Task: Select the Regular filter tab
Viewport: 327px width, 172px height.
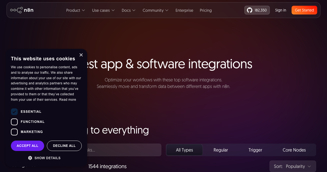Action: [x=221, y=150]
